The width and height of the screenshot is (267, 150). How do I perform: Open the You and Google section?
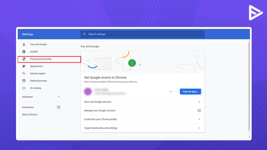tap(38, 44)
